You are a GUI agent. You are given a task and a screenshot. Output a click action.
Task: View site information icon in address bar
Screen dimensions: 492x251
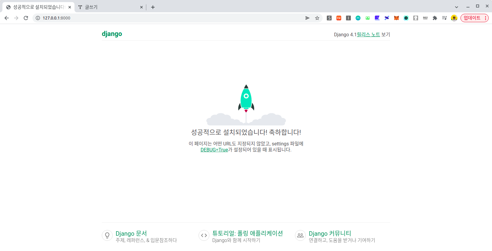38,18
